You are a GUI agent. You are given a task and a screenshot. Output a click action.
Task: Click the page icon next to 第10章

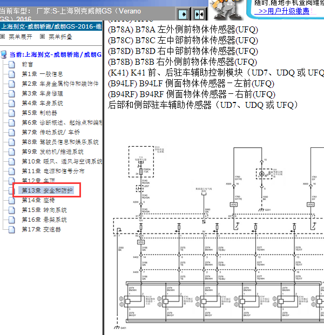click(12, 162)
